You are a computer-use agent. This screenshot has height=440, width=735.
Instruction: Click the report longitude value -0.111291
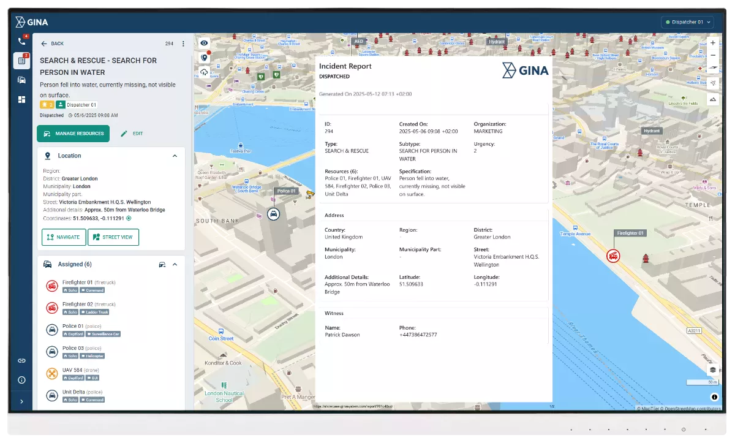485,284
